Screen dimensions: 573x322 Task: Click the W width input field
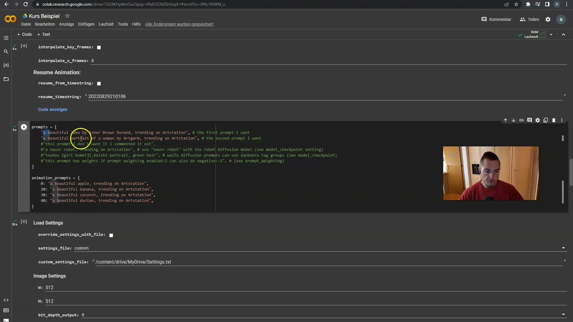(x=306, y=287)
